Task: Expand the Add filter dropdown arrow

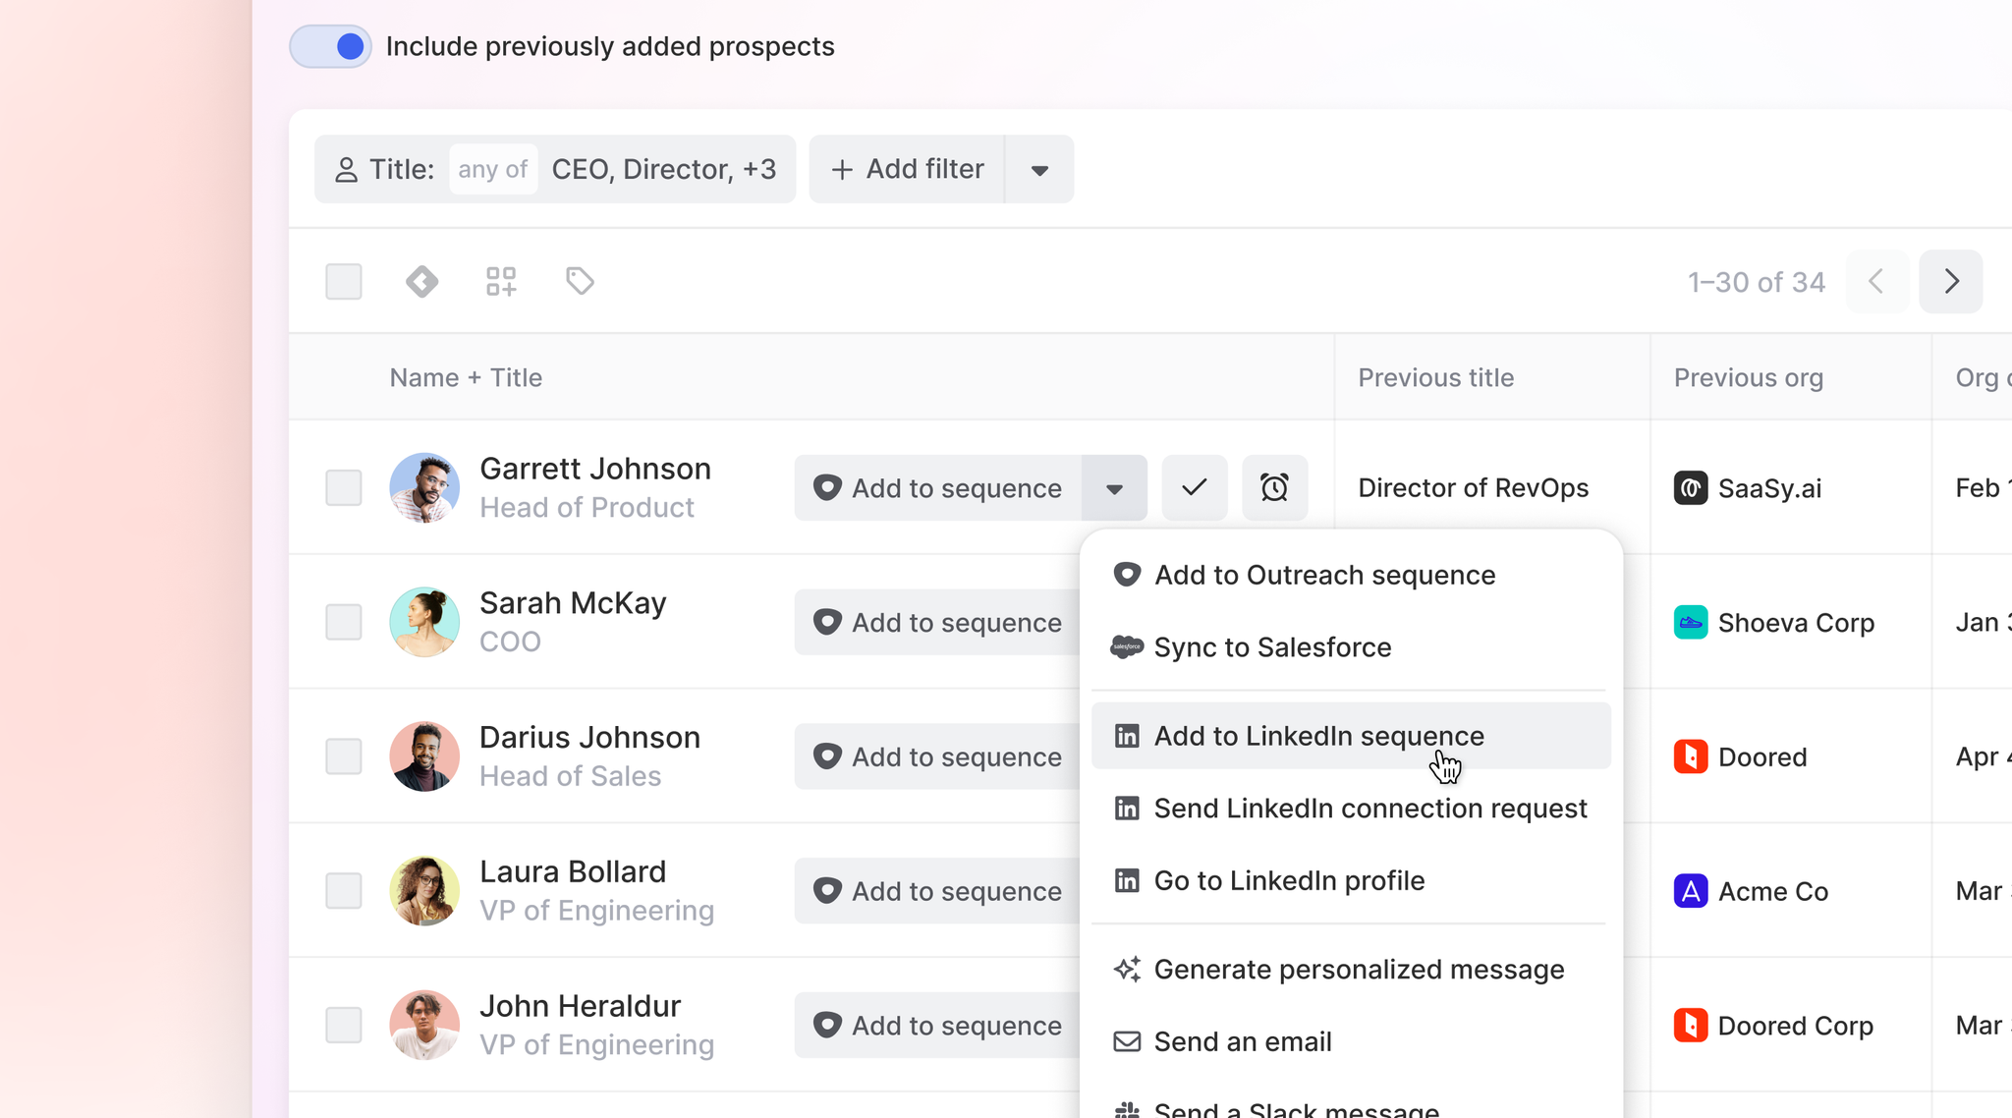Action: (1039, 170)
